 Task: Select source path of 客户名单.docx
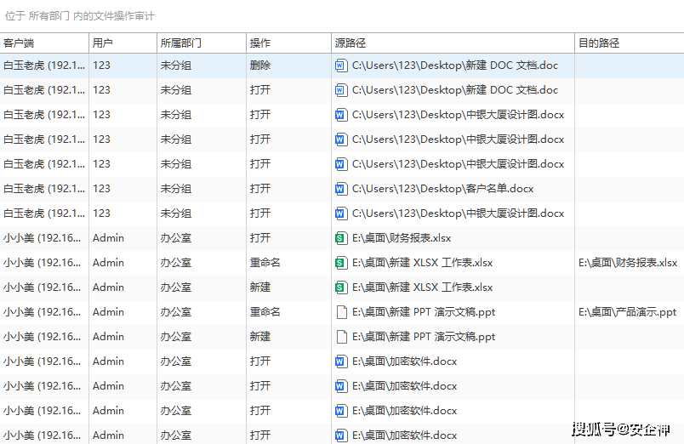point(442,189)
